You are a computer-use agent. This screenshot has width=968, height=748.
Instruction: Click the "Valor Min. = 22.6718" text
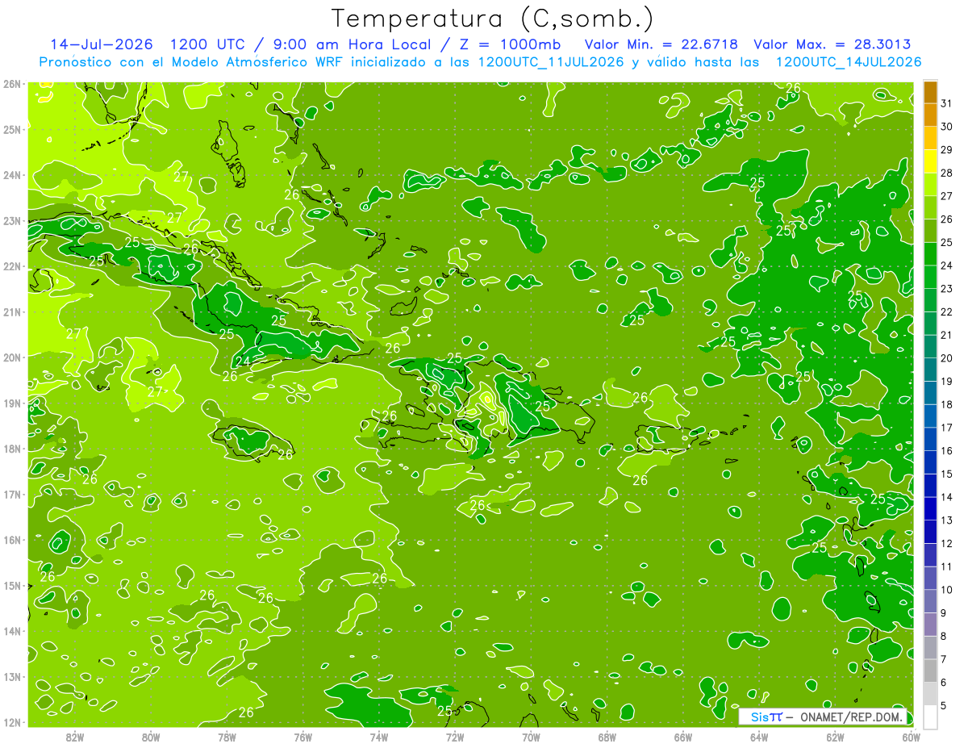point(663,44)
